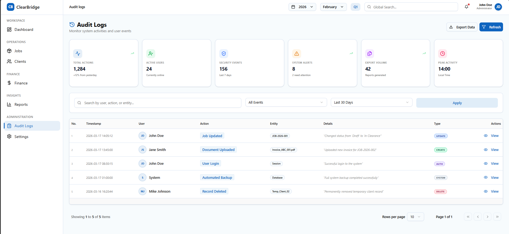509x234 pixels.
Task: Click the Document Uploaded action tag
Action: (x=218, y=150)
